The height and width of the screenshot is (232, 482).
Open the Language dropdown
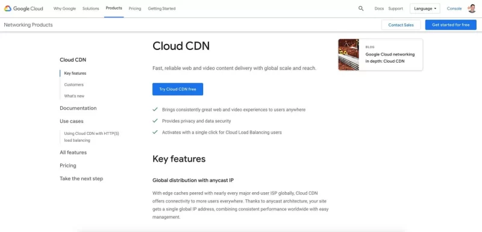pos(425,8)
